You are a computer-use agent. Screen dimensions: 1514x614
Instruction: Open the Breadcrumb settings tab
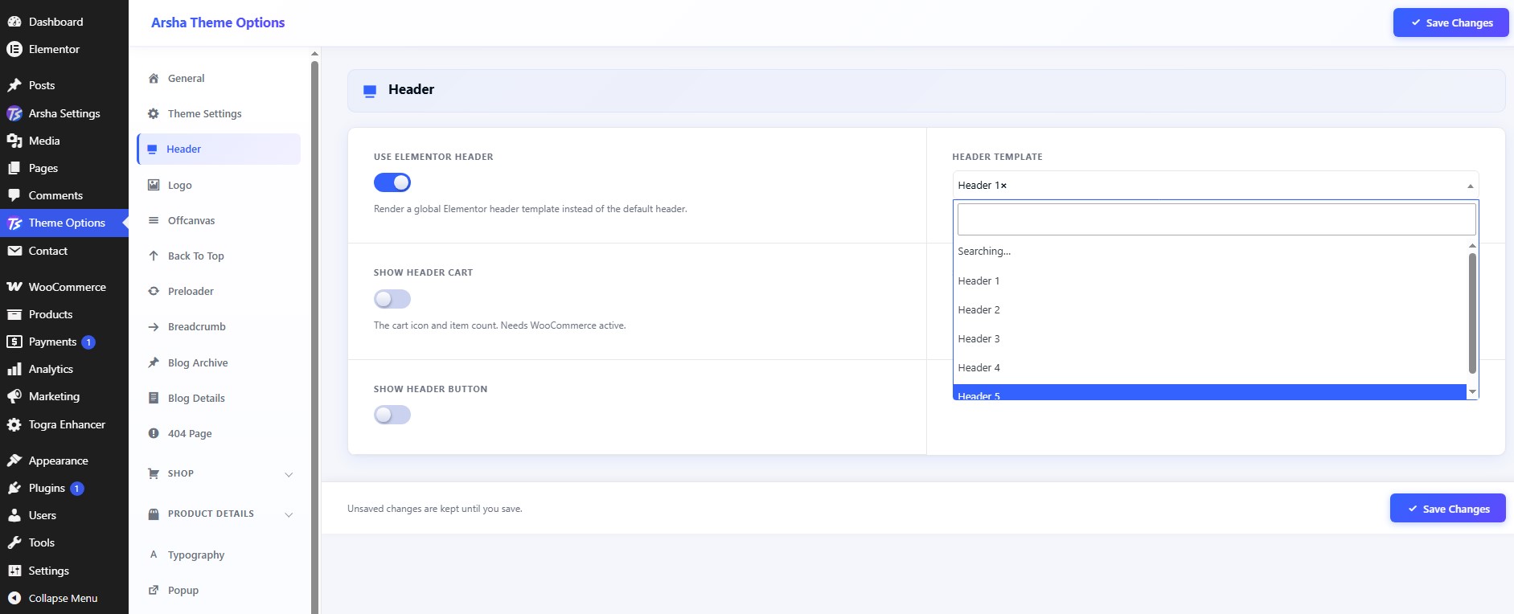point(219,326)
